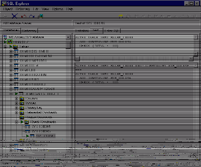Switch to the Enter SQL tab

tap(111, 31)
